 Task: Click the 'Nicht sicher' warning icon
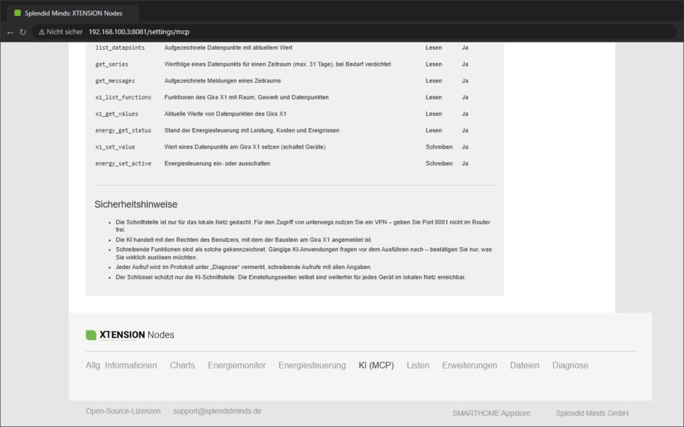[x=42, y=32]
